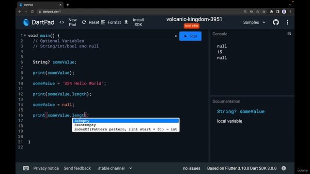Click the share icon in address bar
Image resolution: width=310 pixels, height=174 pixels.
[258, 12]
